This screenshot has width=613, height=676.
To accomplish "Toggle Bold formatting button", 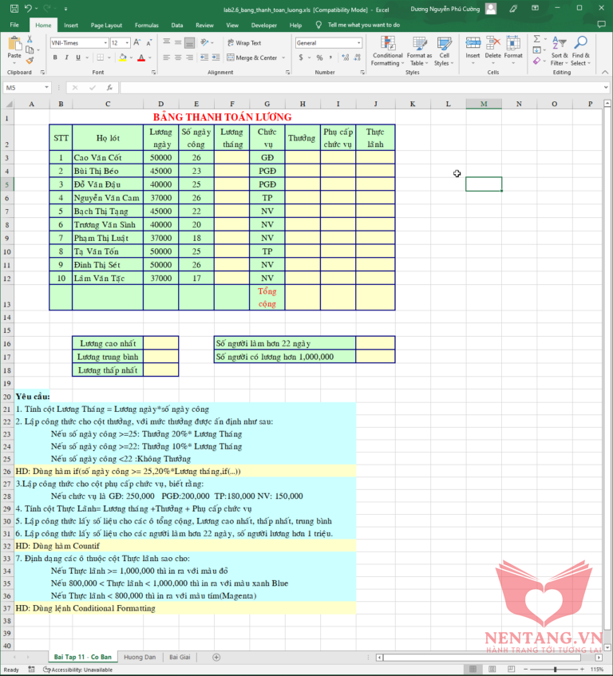I will pos(55,57).
